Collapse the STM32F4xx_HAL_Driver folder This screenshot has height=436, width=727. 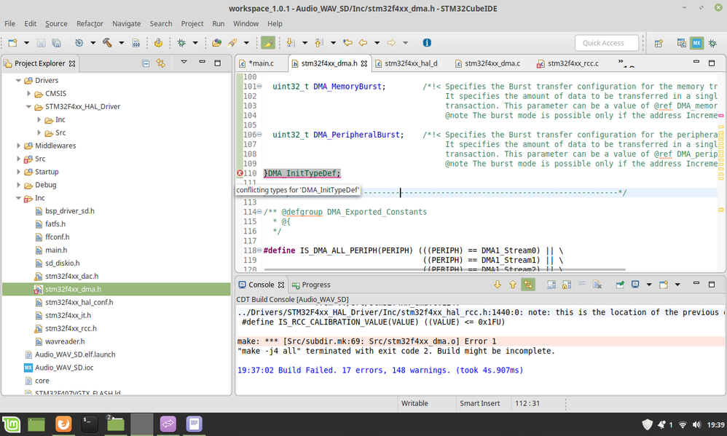(x=28, y=106)
